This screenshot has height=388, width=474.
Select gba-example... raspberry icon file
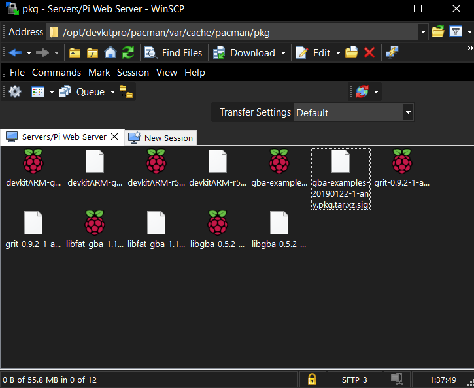pos(279,168)
